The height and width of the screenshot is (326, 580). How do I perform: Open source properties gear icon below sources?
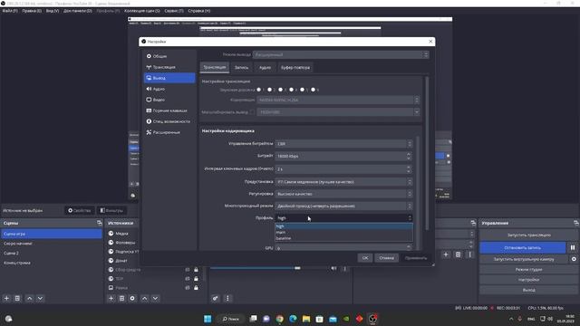pos(132,298)
